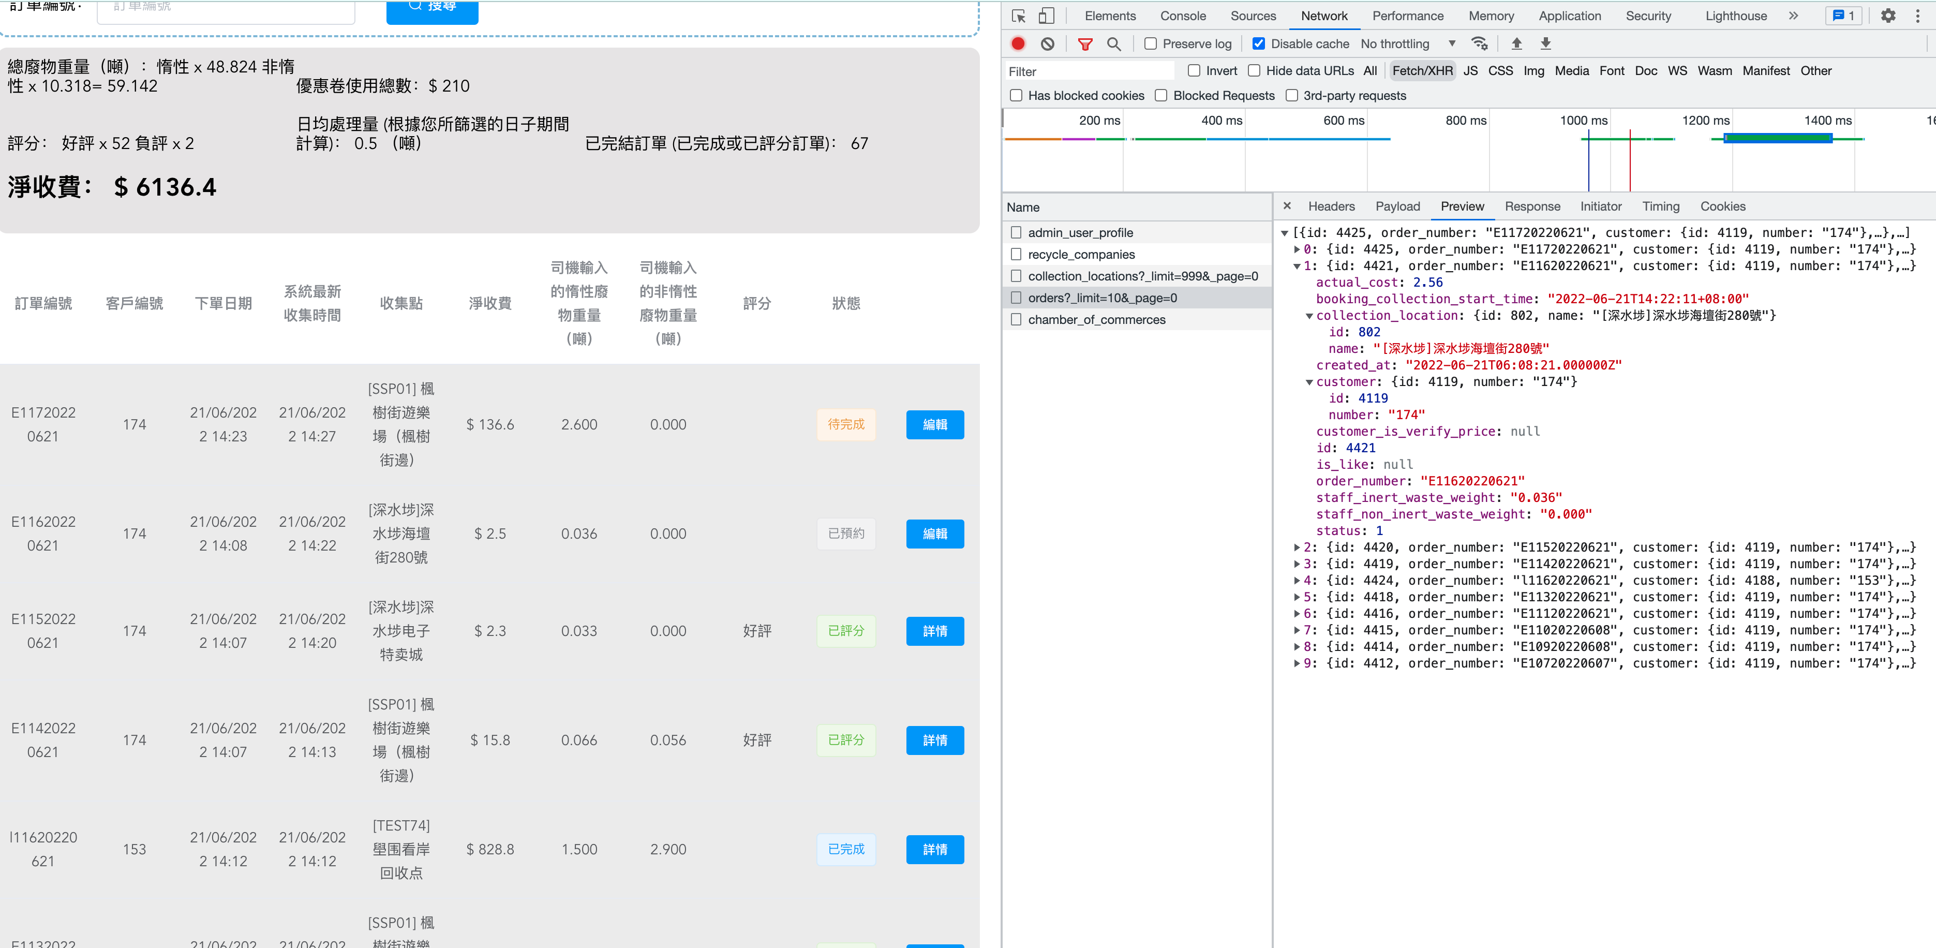This screenshot has width=1936, height=948.
Task: Tick checkbox beside recycle_companies request
Action: (1016, 254)
